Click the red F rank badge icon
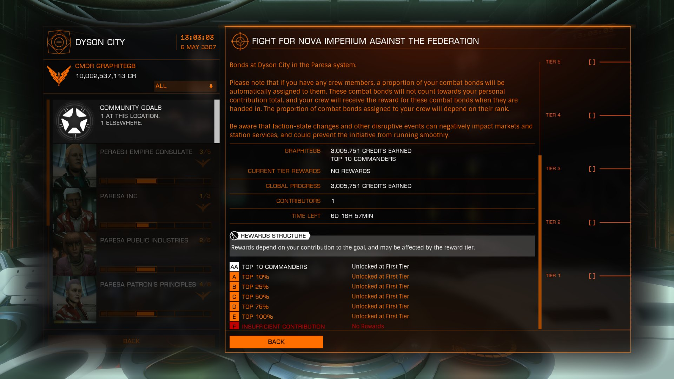674x379 pixels. coord(234,326)
